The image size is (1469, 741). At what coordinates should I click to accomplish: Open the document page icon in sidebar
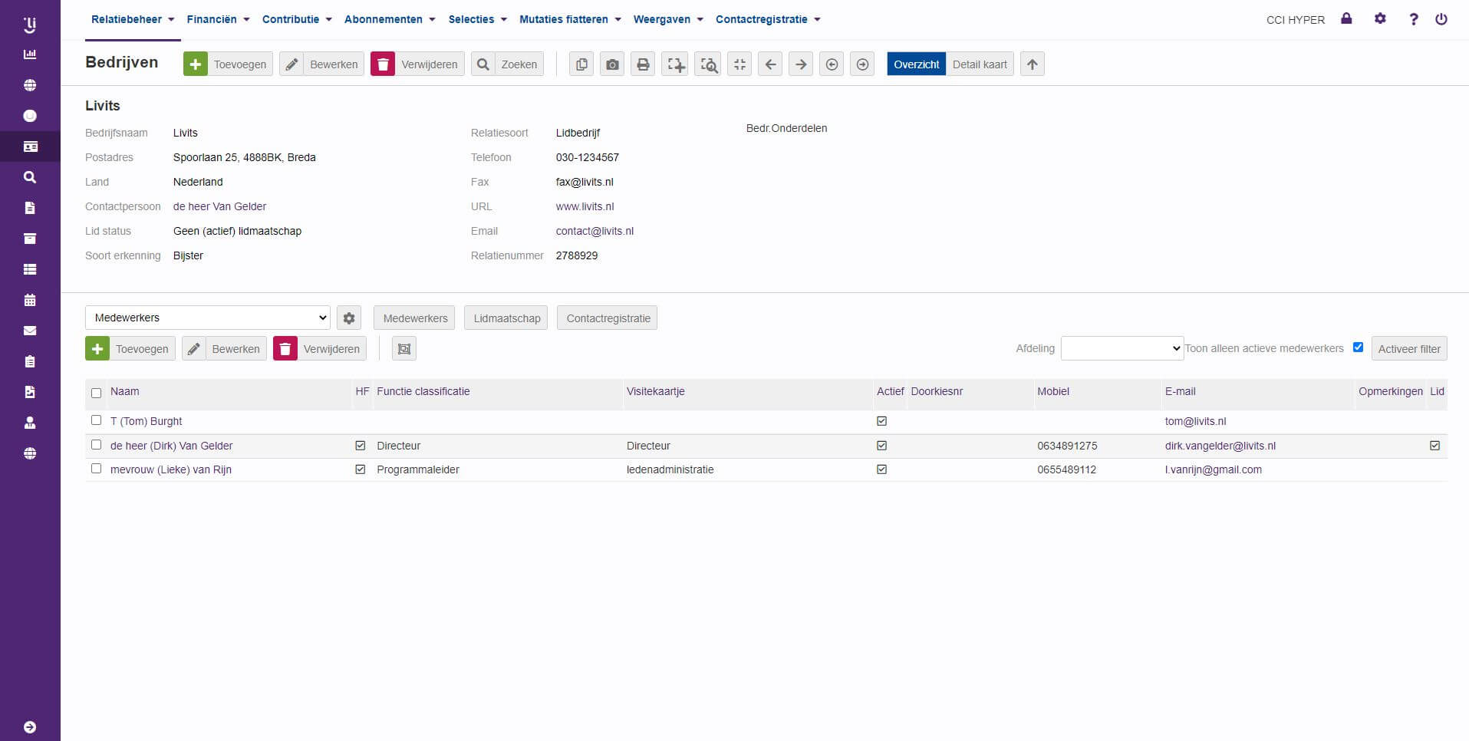click(x=30, y=208)
